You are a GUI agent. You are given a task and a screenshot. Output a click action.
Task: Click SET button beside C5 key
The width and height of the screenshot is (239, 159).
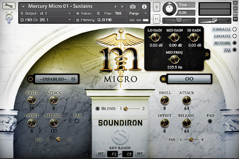click(x=140, y=153)
